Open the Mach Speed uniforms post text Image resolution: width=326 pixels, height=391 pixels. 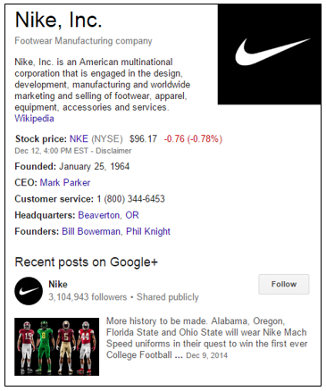click(x=207, y=337)
